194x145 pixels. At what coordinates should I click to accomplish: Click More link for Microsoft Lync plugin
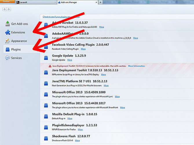117,96
